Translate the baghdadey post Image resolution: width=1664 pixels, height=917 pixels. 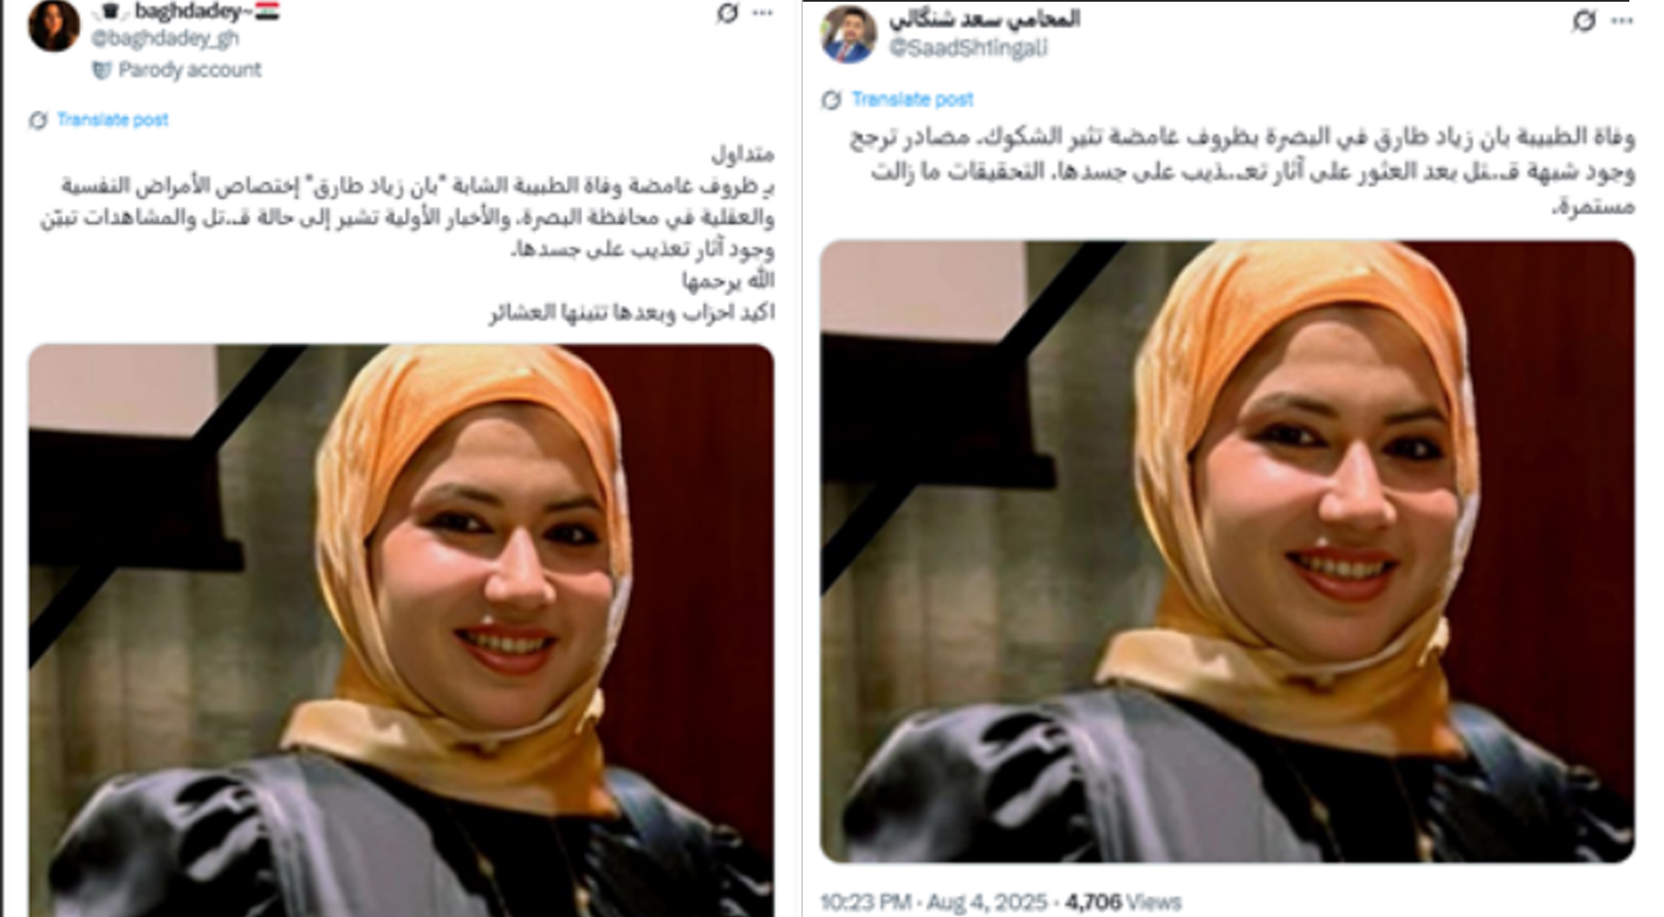click(x=113, y=120)
